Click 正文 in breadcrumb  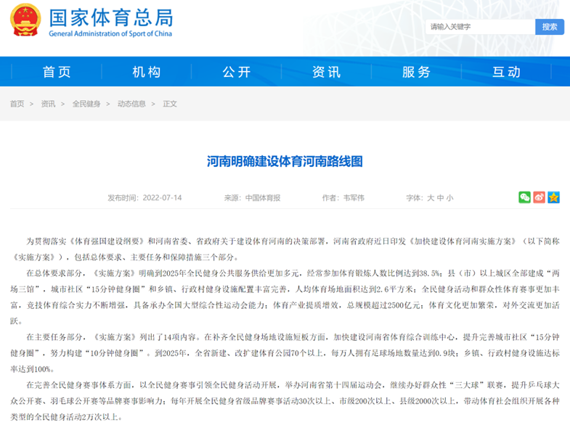(x=170, y=104)
